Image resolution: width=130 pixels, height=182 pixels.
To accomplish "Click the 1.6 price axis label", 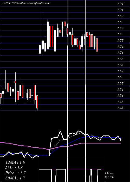I will [x=119, y=77].
